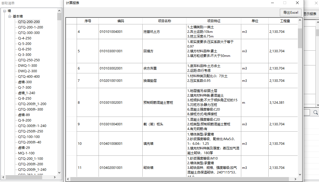Screen dimensions: 319x182
Task: Select tree item QTQ-200外_1-200
Action: coord(32,104)
